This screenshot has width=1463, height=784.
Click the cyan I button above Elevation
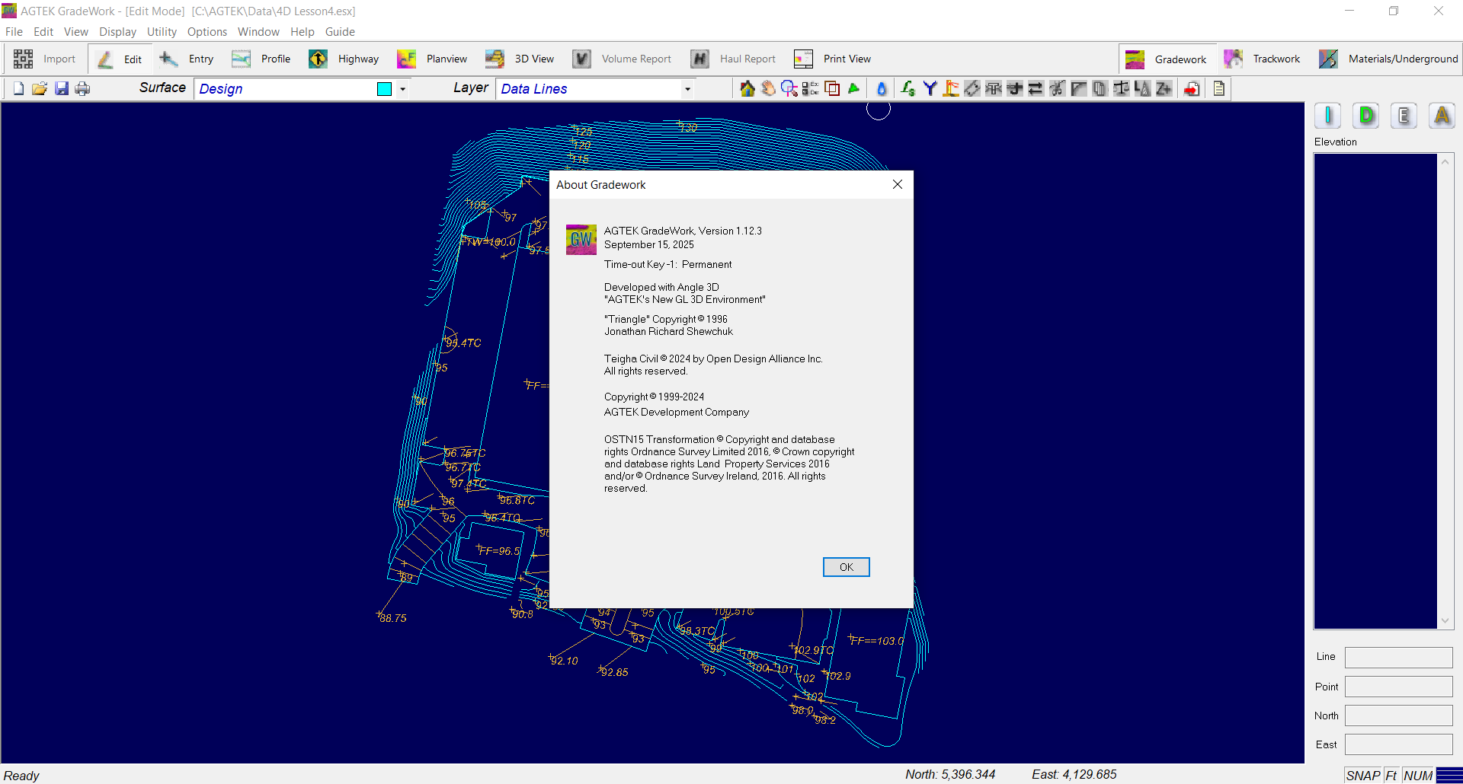click(1328, 116)
